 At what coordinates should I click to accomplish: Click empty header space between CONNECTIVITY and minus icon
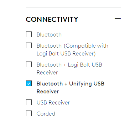click(96, 19)
